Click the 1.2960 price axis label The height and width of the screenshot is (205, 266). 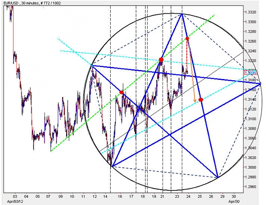tap(251, 187)
